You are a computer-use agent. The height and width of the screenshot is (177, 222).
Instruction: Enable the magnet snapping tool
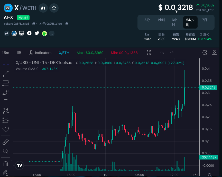pyautogui.click(x=6, y=163)
